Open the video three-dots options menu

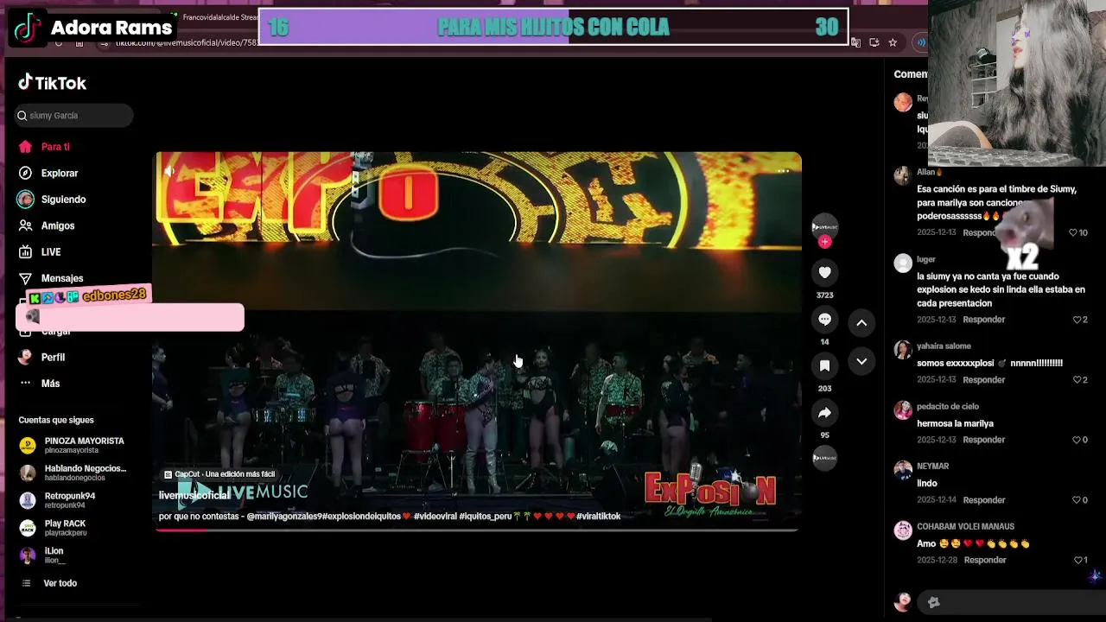click(783, 171)
